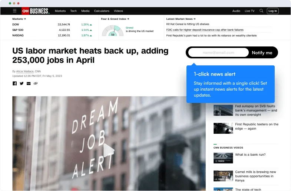The image size is (291, 191).
Task: Open author Alicia Wallace link
Action: (x=25, y=71)
